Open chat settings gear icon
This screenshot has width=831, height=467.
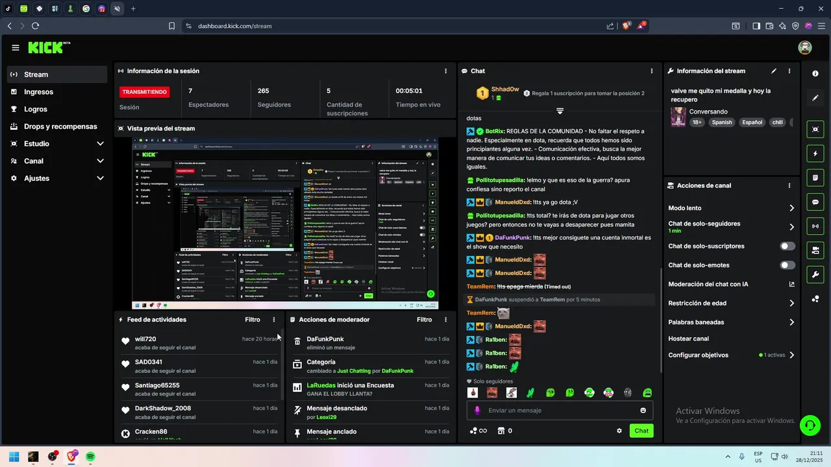tap(619, 431)
